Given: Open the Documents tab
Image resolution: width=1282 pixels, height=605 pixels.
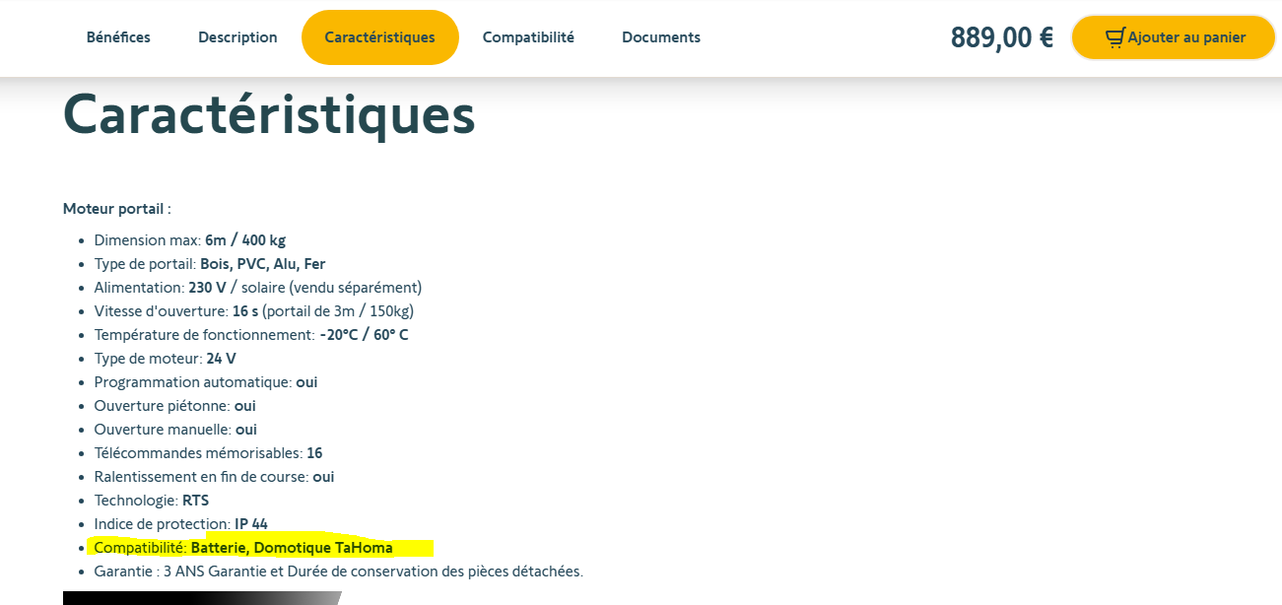Looking at the screenshot, I should point(661,37).
